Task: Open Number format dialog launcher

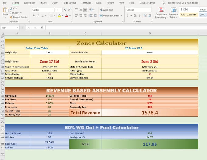Action: [x=152, y=22]
